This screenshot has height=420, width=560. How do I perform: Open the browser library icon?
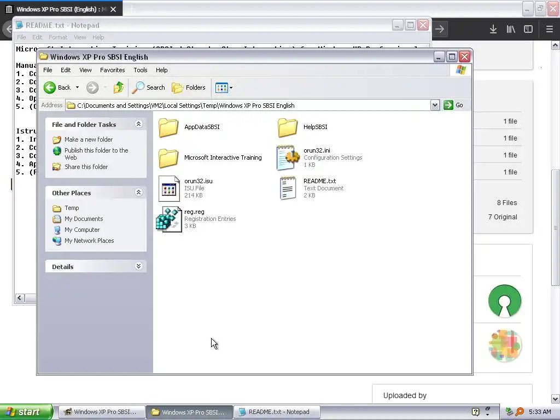(511, 30)
